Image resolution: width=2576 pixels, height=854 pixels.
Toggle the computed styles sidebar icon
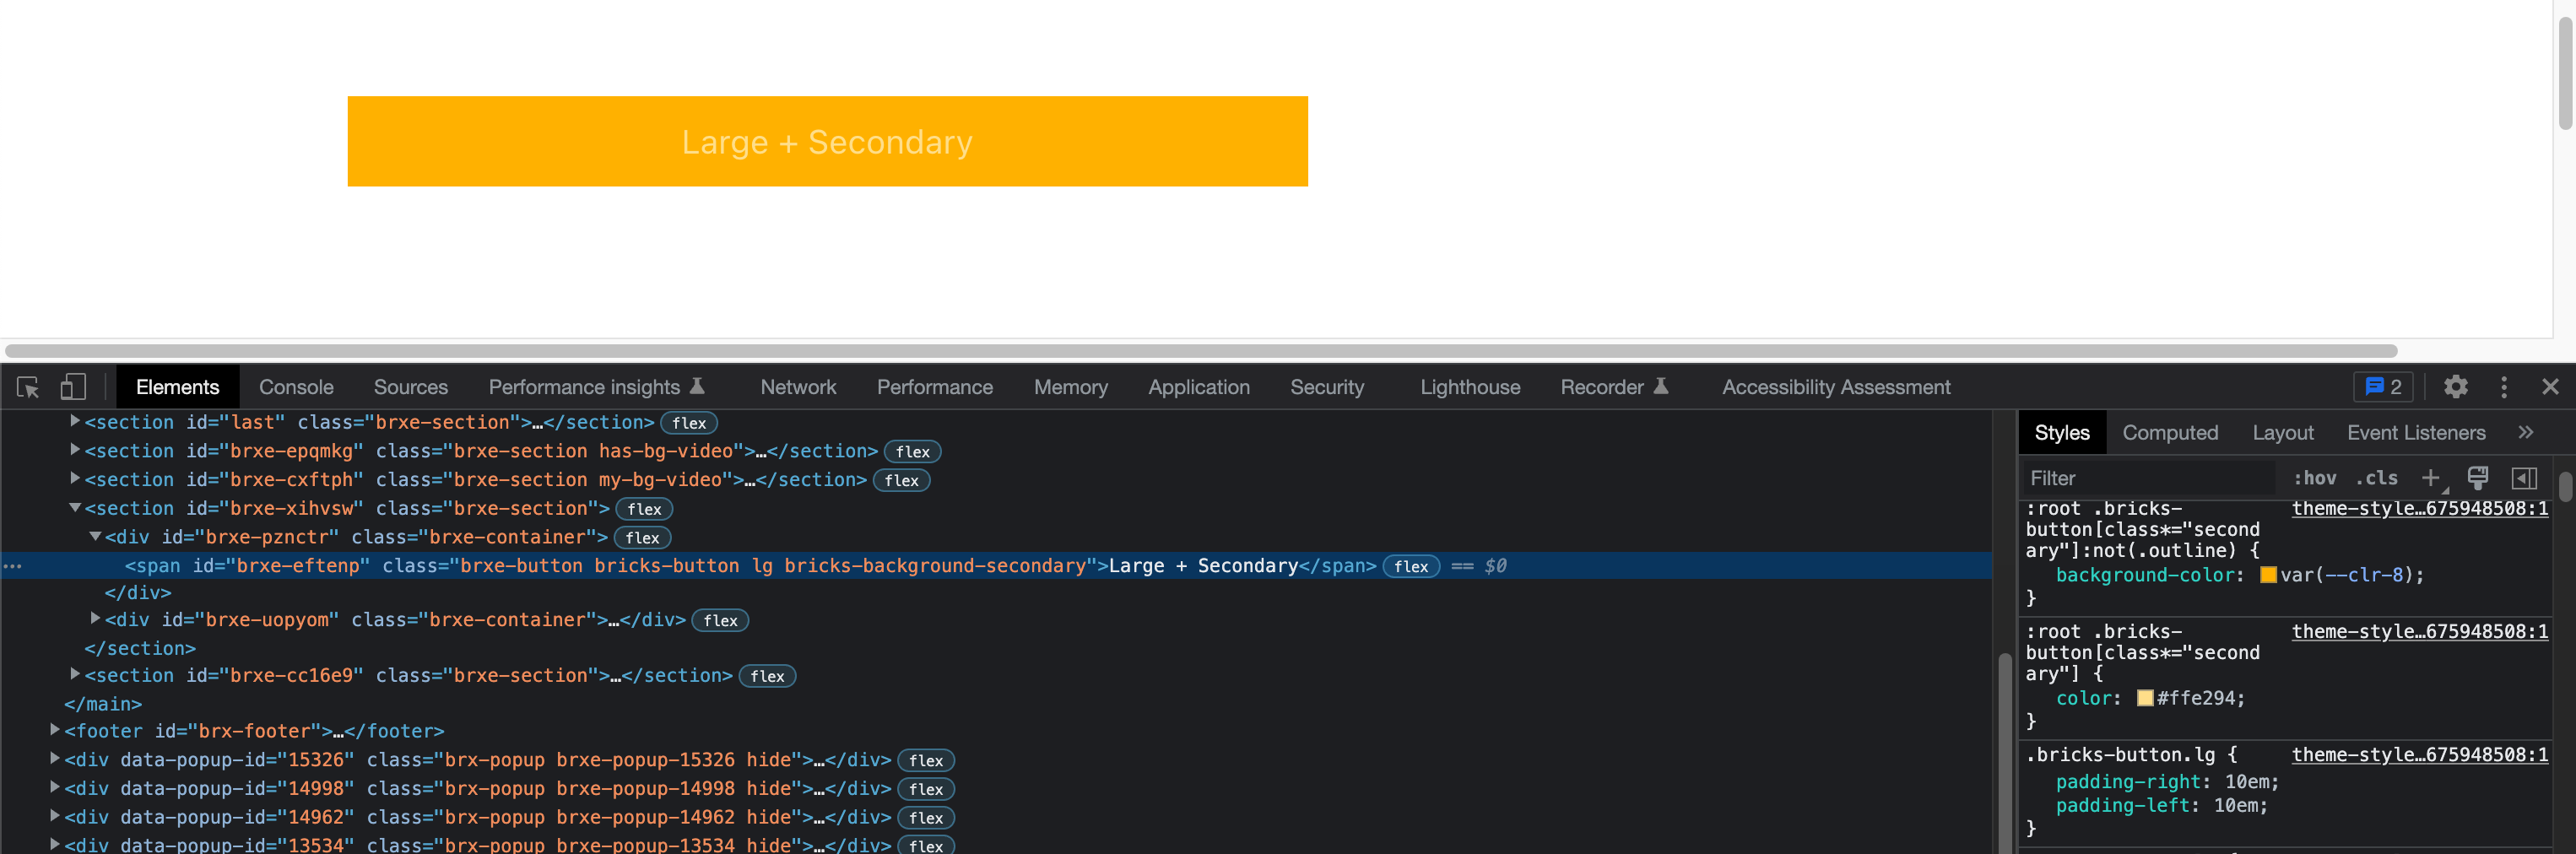click(x=2524, y=478)
